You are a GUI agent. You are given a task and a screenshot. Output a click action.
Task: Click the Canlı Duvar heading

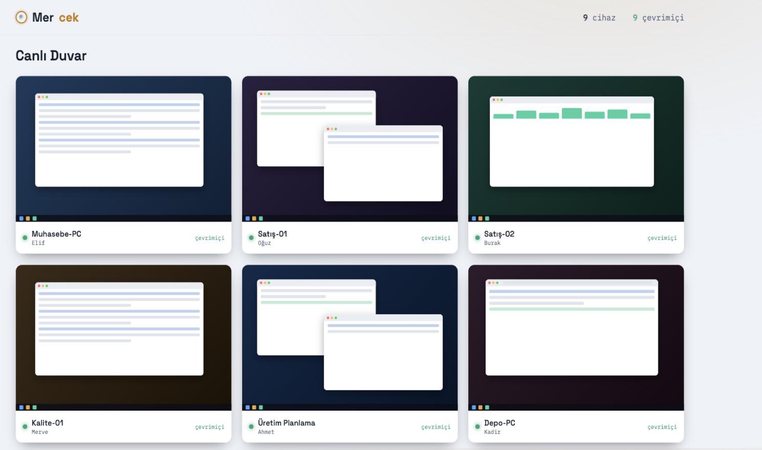(x=51, y=55)
